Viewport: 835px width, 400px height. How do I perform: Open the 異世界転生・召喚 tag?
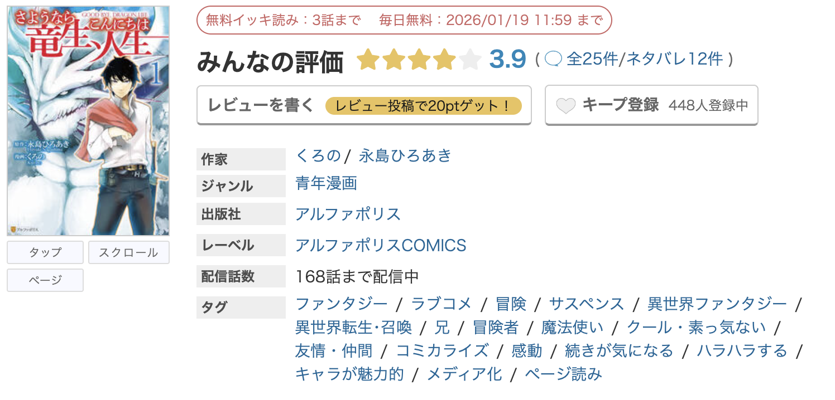(352, 328)
